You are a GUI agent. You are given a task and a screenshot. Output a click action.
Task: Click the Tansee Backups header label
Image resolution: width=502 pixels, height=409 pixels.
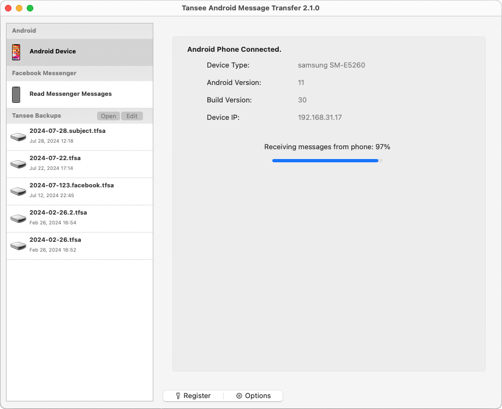(37, 115)
